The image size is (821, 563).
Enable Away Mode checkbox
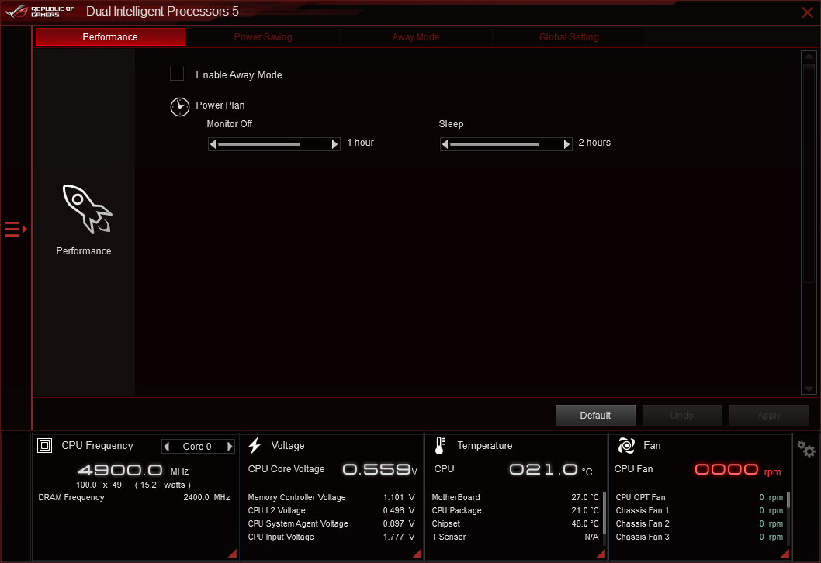176,74
